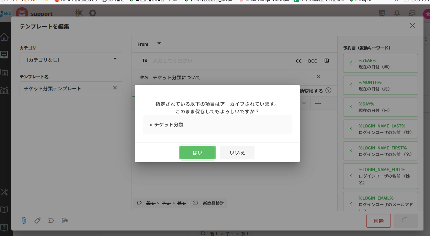Image resolution: width=430 pixels, height=236 pixels.
Task: Click the ear listening icon in footer
Action: (x=65, y=221)
